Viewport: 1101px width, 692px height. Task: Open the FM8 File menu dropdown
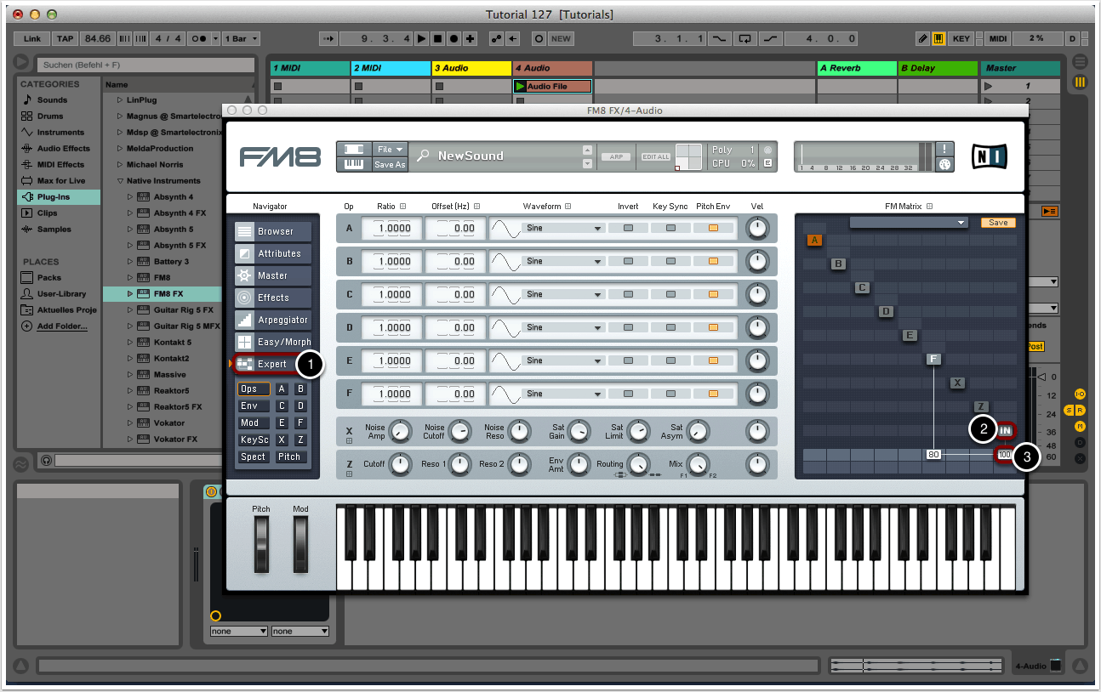[390, 149]
